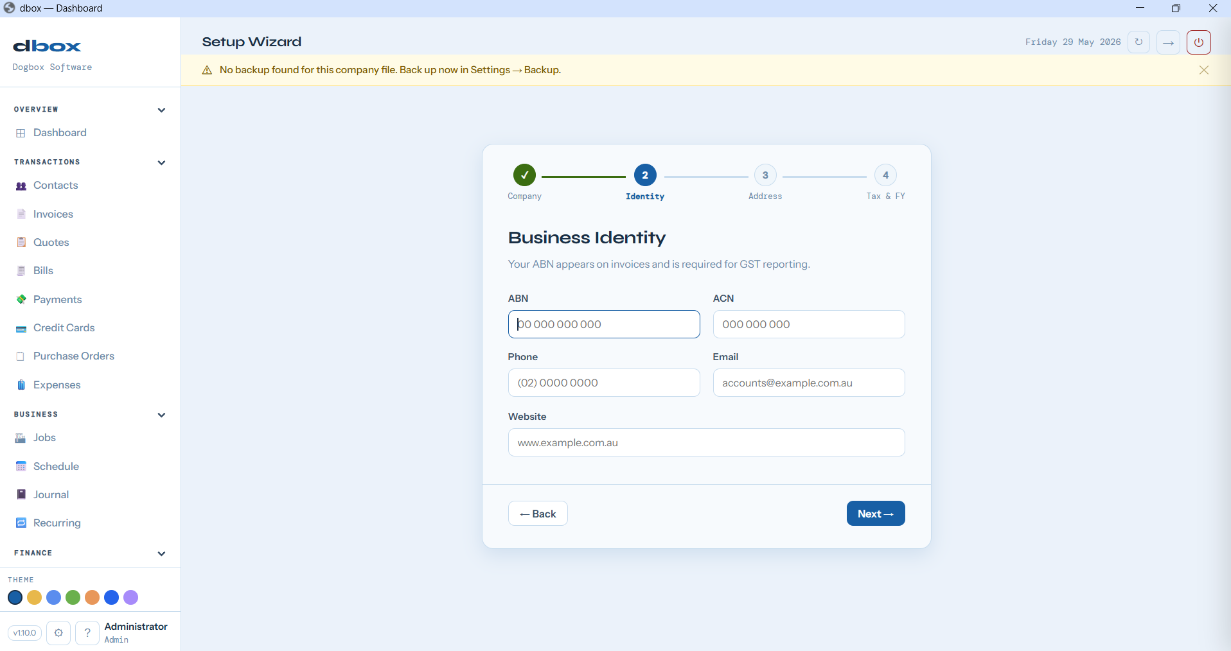1231x651 pixels.
Task: Focus the ABN input field
Action: tap(604, 324)
